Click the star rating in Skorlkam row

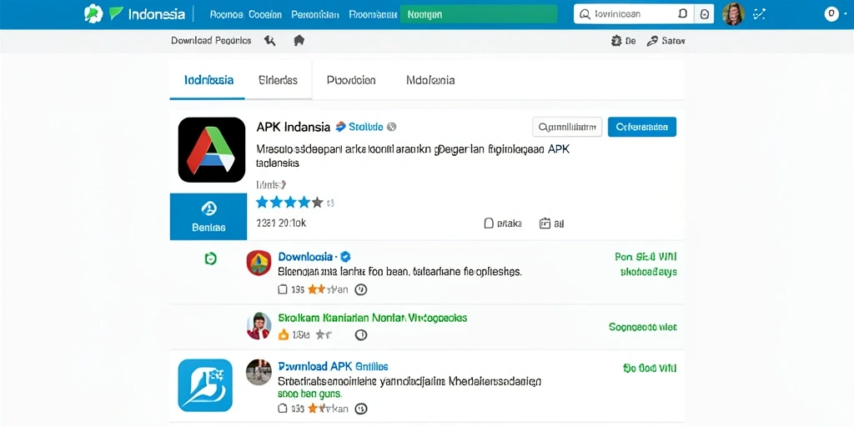[x=323, y=335]
